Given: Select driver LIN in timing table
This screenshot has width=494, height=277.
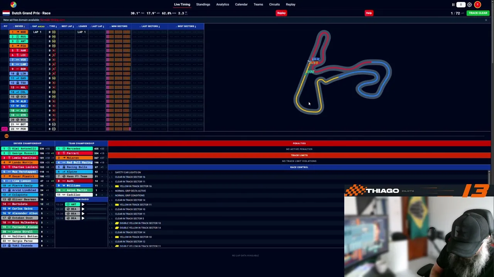Looking at the screenshot, I should point(19,73).
